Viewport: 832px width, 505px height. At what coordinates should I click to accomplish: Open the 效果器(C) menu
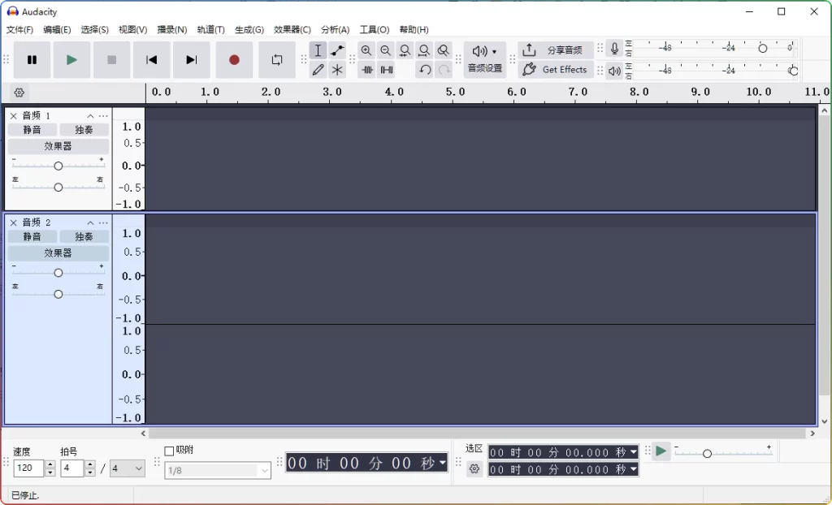tap(292, 29)
